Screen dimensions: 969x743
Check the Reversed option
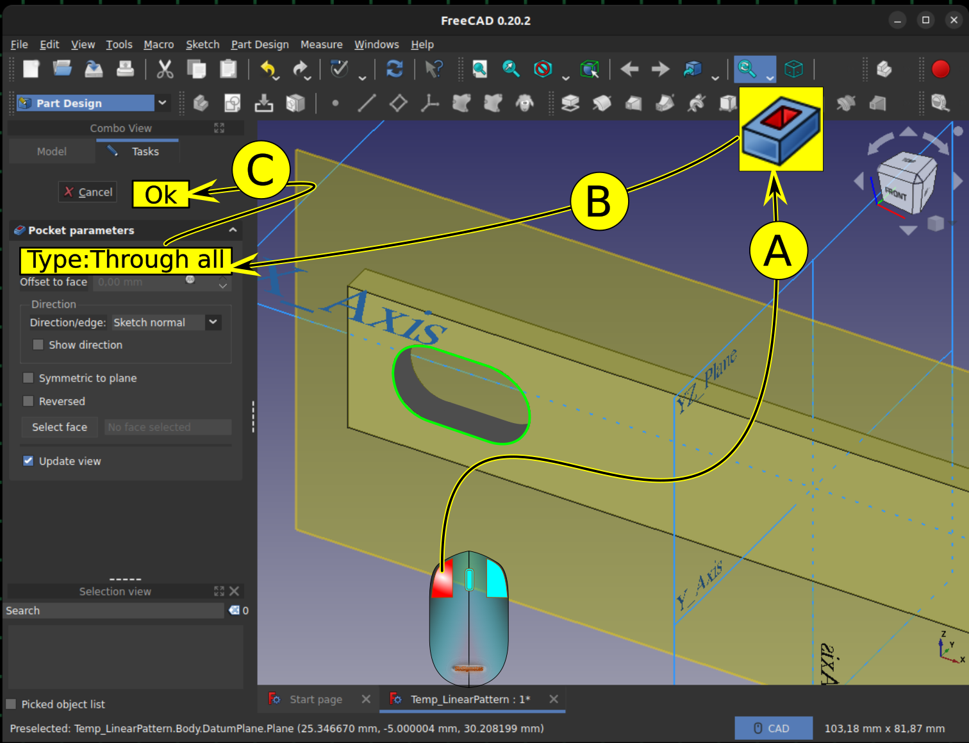[x=28, y=401]
